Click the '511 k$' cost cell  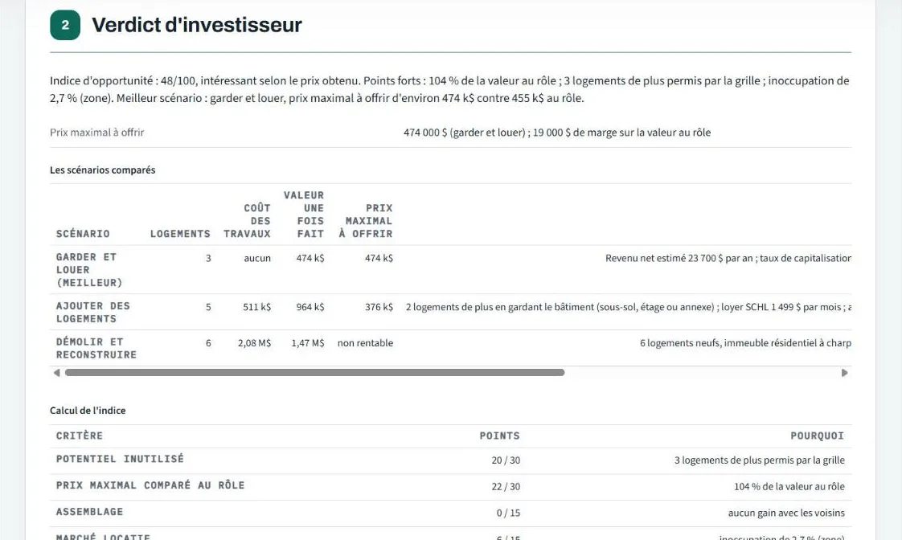pos(256,307)
